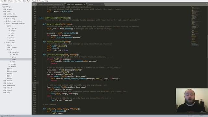Expand the Godot folder arrow
This screenshot has height=117, width=208.
[x=4, y=12]
